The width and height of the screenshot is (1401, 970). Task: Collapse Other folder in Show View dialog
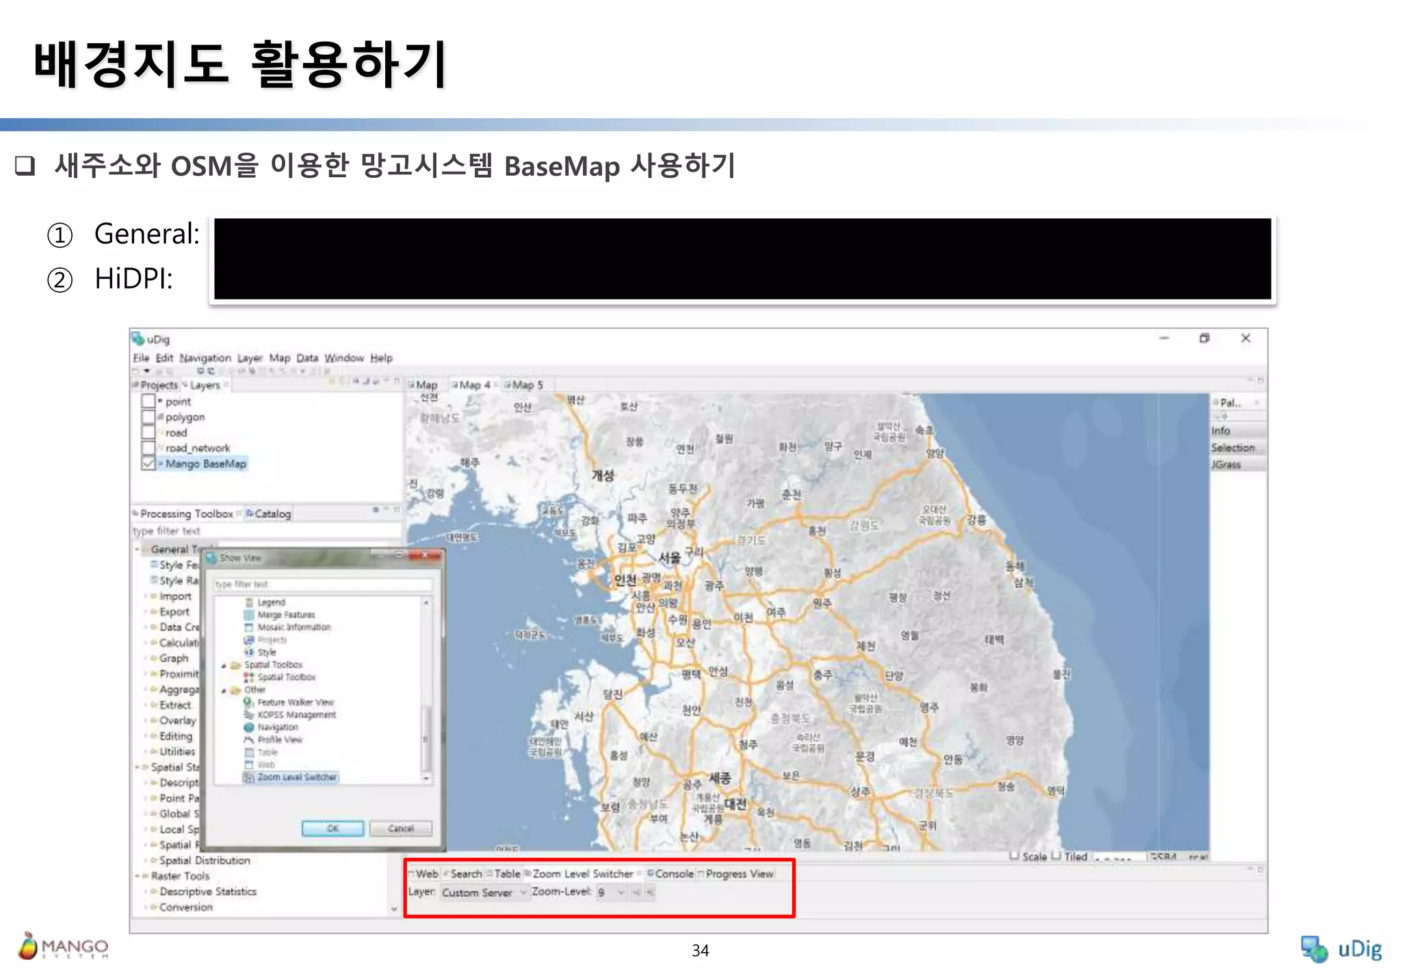point(224,690)
